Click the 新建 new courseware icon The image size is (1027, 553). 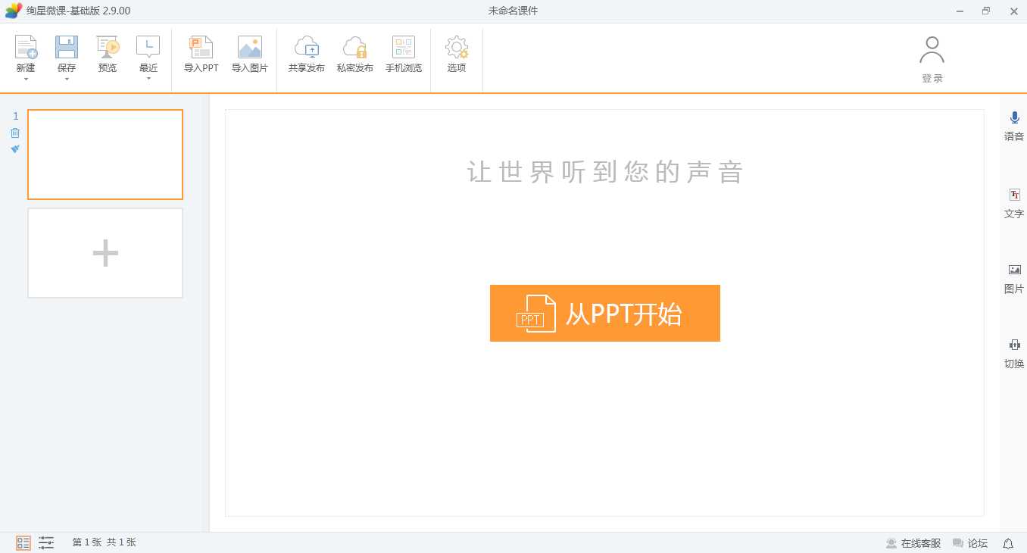[x=26, y=47]
